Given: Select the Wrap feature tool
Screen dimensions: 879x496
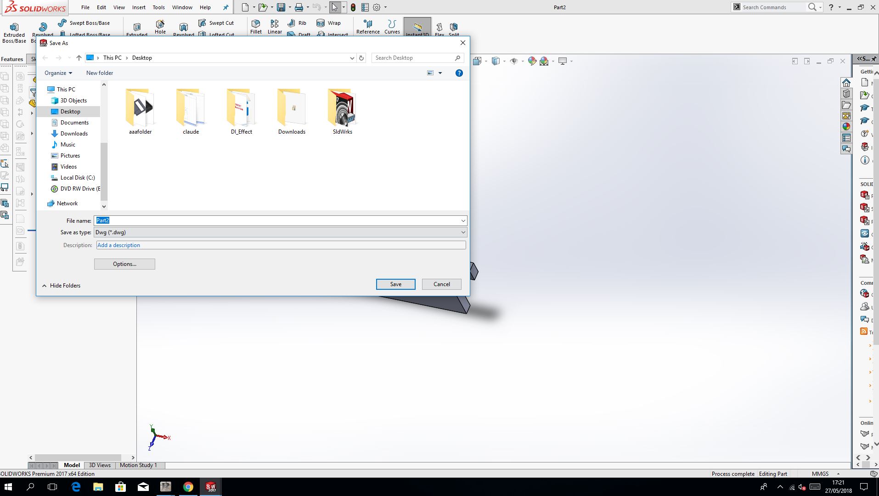Looking at the screenshot, I should (x=328, y=23).
